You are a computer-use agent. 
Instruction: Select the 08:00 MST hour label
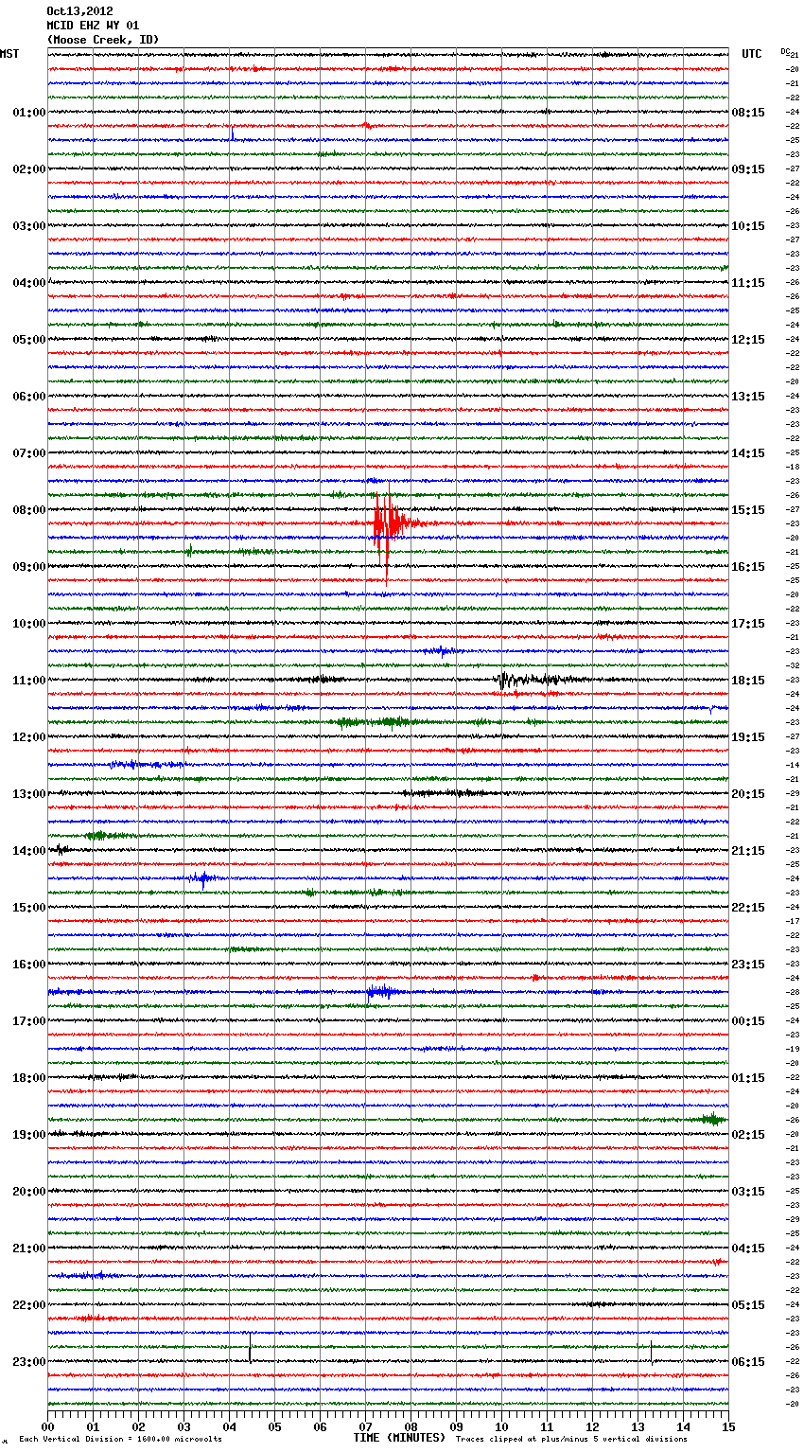point(28,510)
